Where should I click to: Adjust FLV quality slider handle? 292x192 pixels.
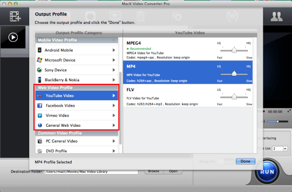point(234,97)
